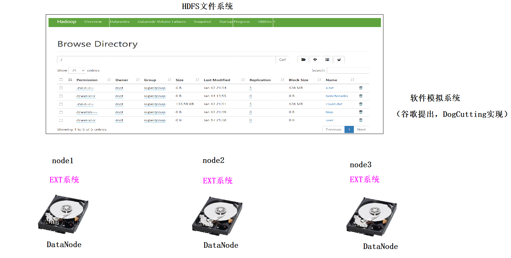Click the Hadoop brand in navbar
The image size is (511, 258).
[x=67, y=22]
